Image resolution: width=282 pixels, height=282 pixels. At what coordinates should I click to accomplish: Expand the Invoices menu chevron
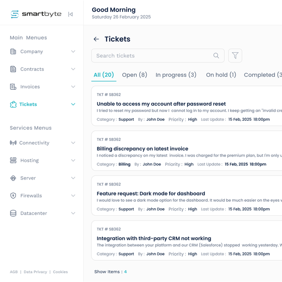coord(73,87)
